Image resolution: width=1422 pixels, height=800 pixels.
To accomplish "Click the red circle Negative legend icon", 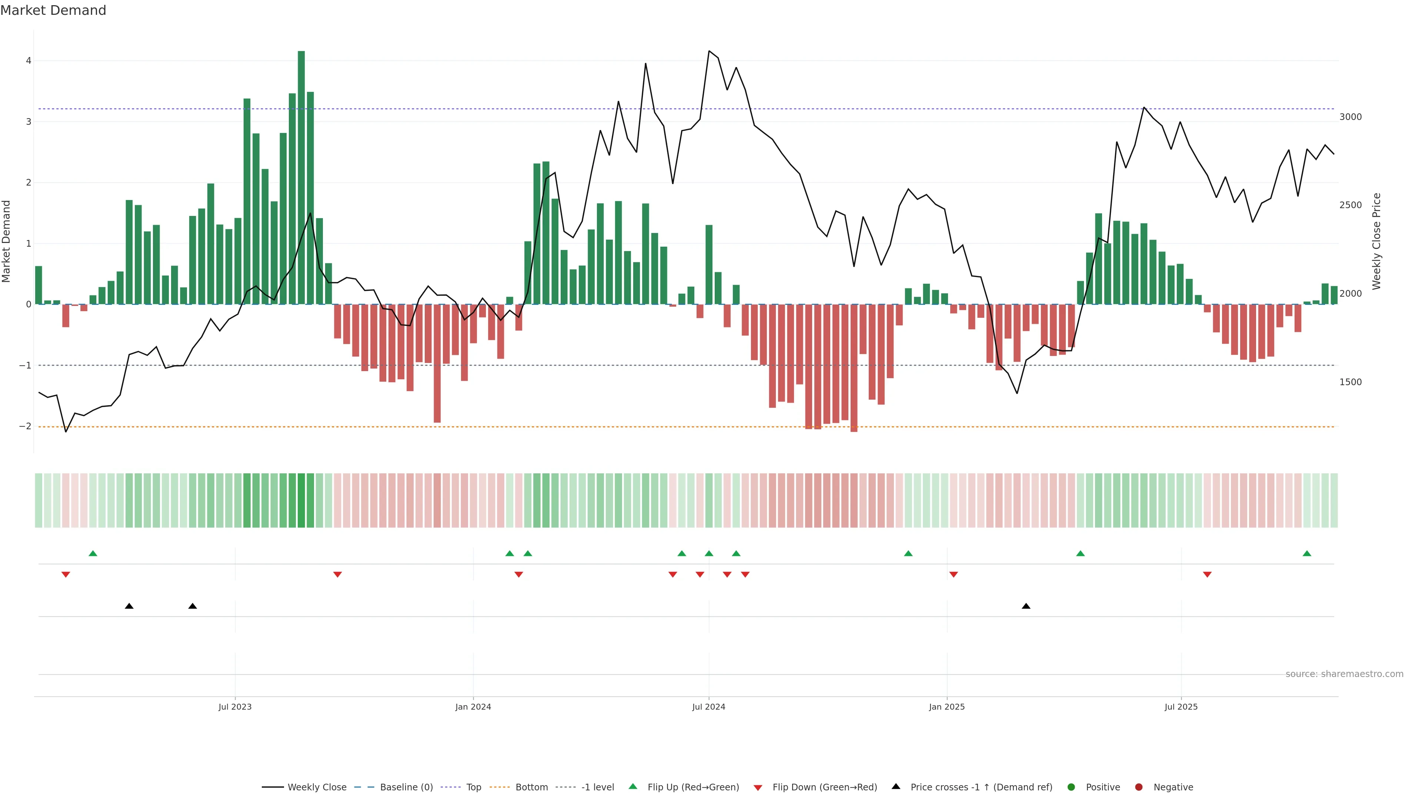I will [x=1138, y=787].
